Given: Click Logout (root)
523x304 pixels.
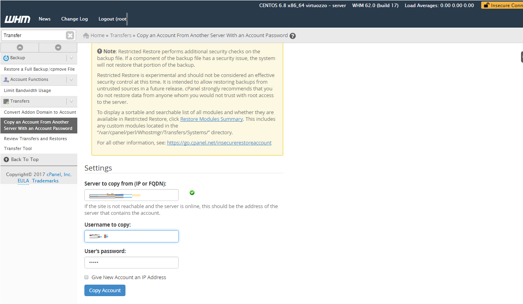Looking at the screenshot, I should [112, 19].
